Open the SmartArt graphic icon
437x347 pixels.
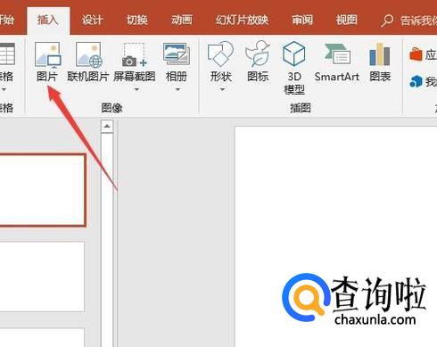point(337,54)
